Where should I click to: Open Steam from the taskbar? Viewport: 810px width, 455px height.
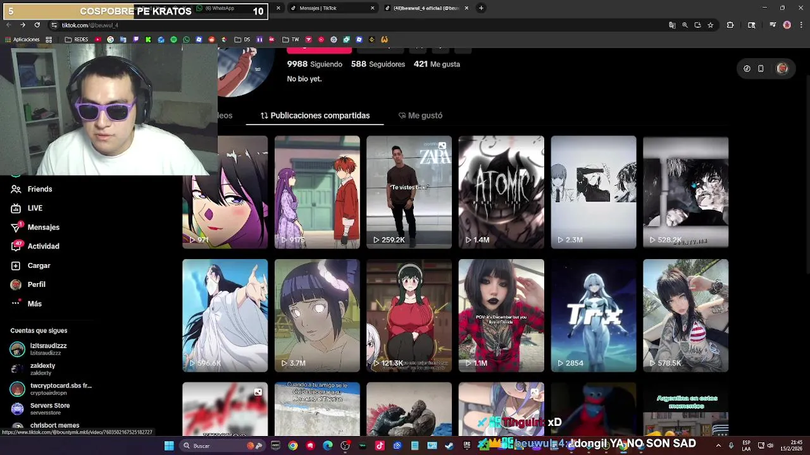tap(449, 446)
